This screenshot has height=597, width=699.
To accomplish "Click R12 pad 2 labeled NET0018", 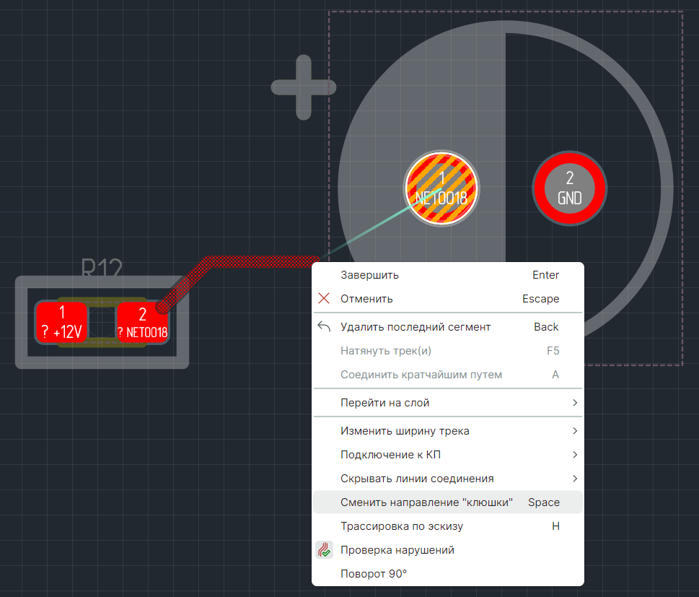I will (142, 323).
